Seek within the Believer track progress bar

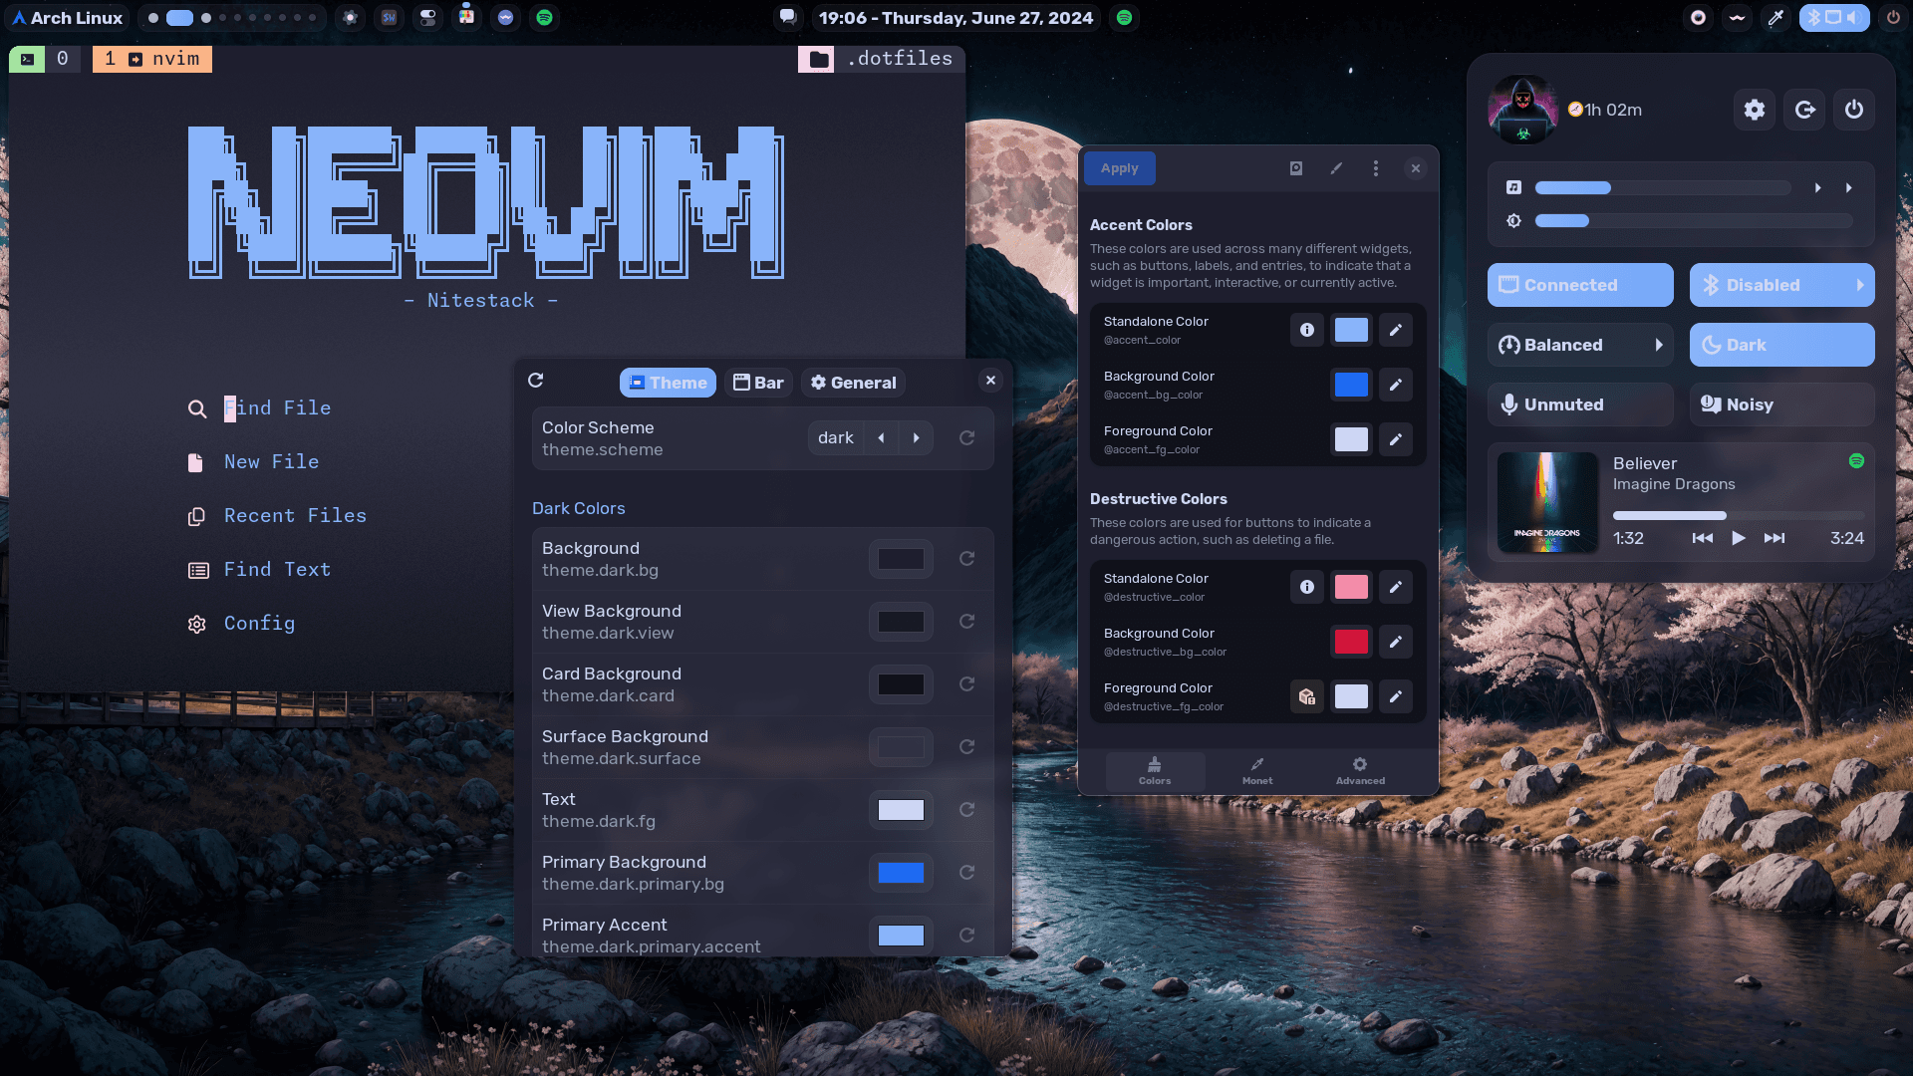pyautogui.click(x=1738, y=515)
